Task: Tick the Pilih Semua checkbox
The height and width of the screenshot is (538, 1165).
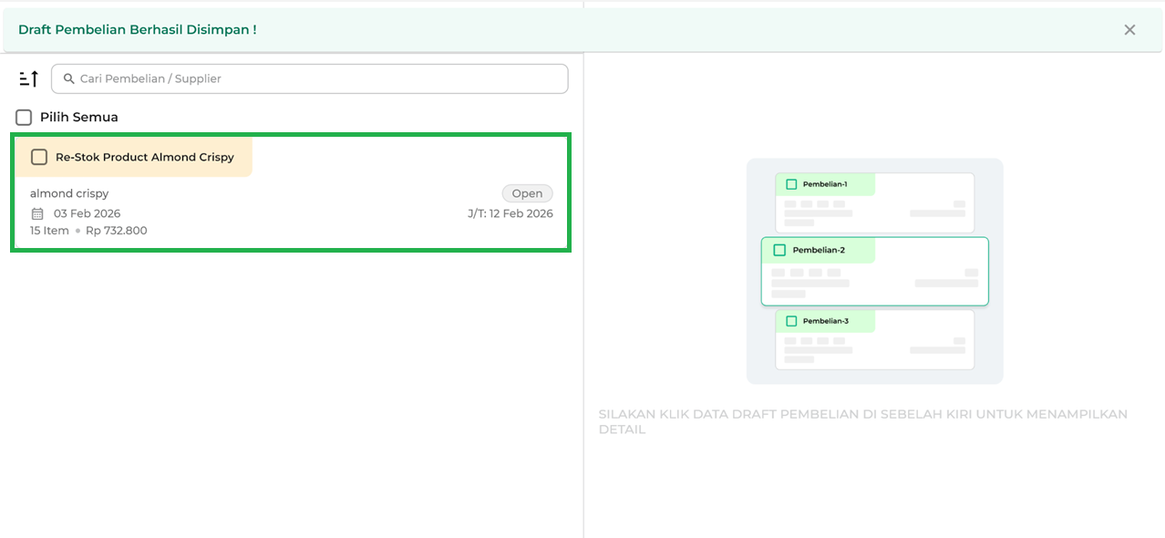Action: pyautogui.click(x=24, y=118)
